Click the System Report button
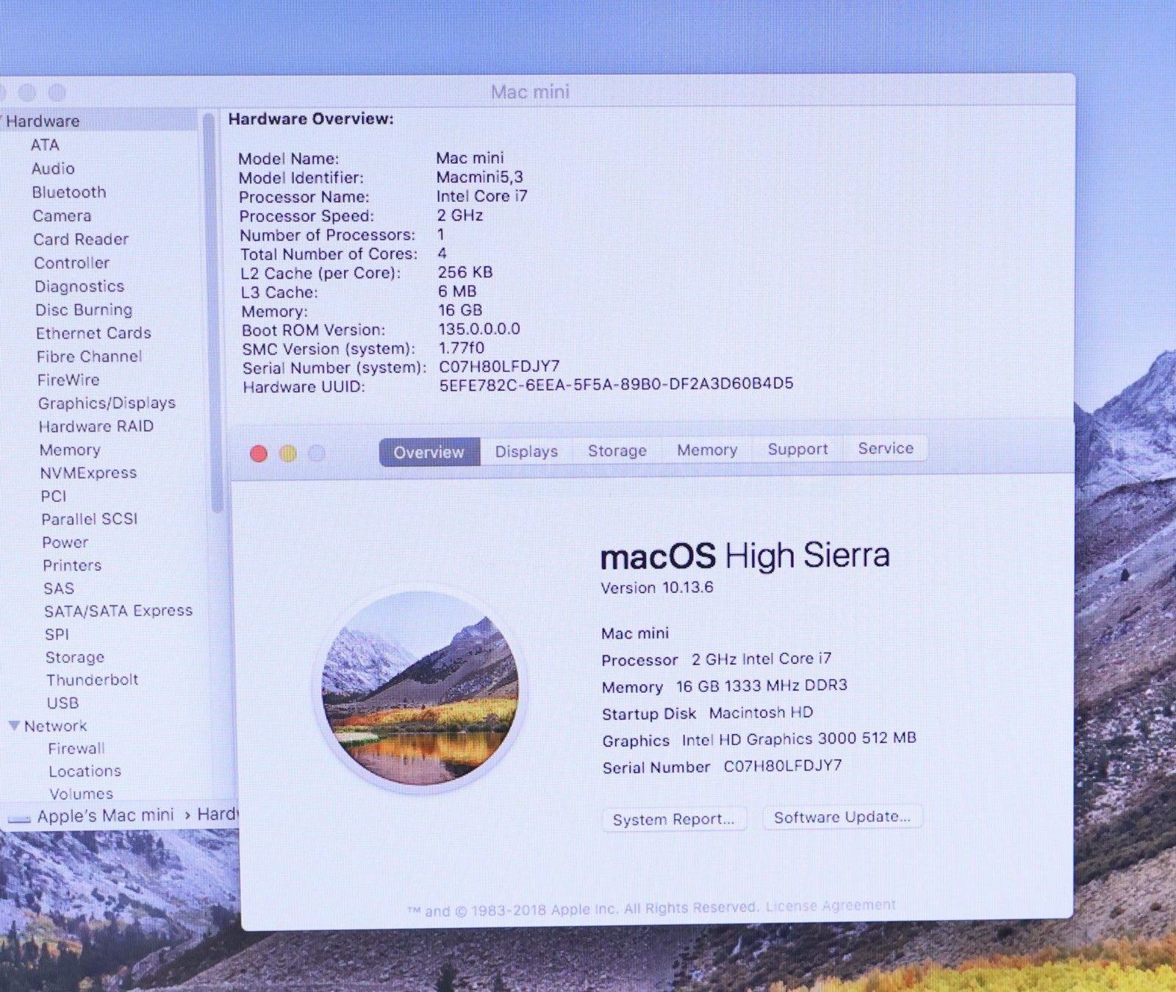 click(x=673, y=819)
